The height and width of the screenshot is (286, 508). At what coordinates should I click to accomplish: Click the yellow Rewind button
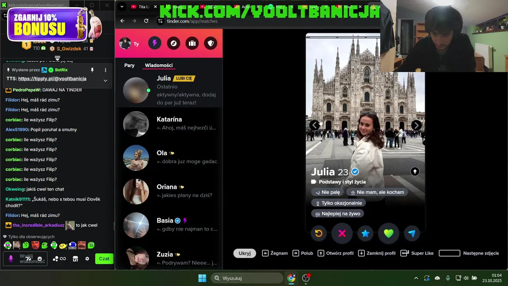tap(319, 234)
